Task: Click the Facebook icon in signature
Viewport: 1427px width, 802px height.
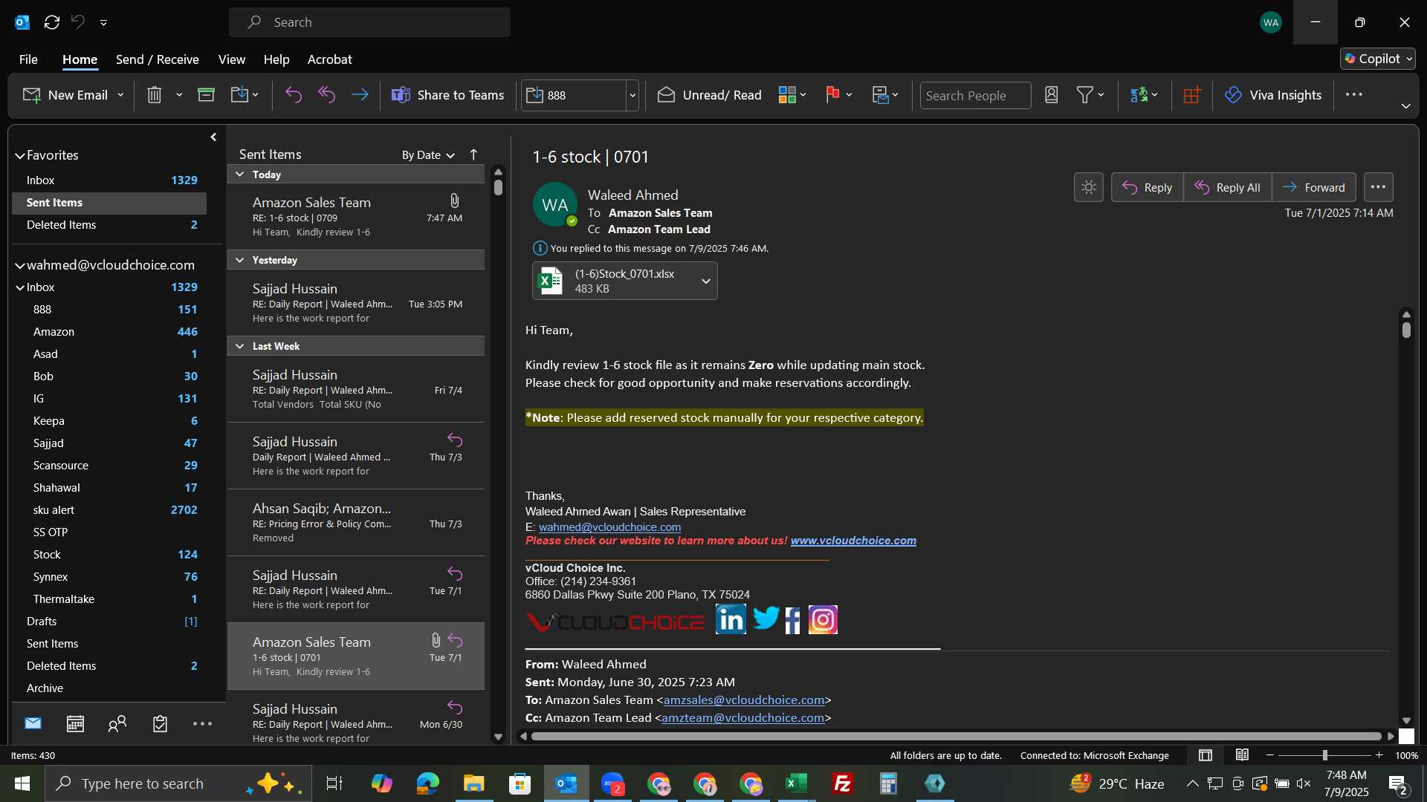Action: pyautogui.click(x=793, y=620)
